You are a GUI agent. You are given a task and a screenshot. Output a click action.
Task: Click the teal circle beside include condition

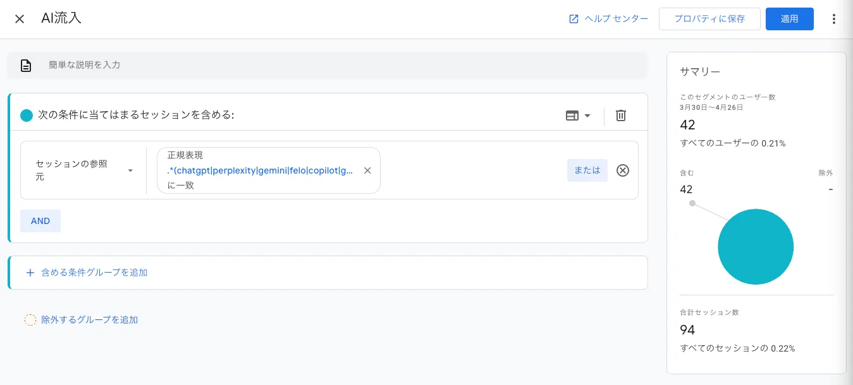tap(27, 115)
